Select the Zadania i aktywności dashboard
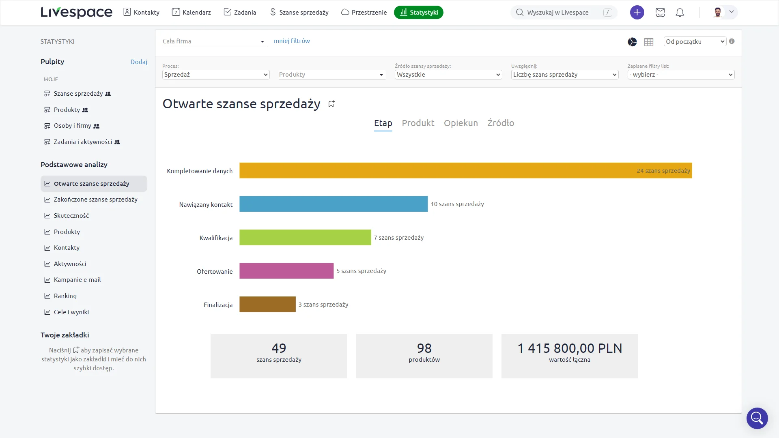Image resolution: width=779 pixels, height=438 pixels. click(x=83, y=142)
